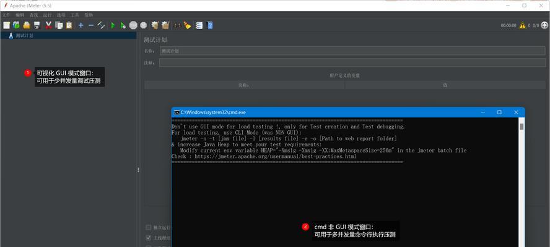550x247 pixels.
Task: Expand all nodes with the plus icon
Action: (81, 25)
